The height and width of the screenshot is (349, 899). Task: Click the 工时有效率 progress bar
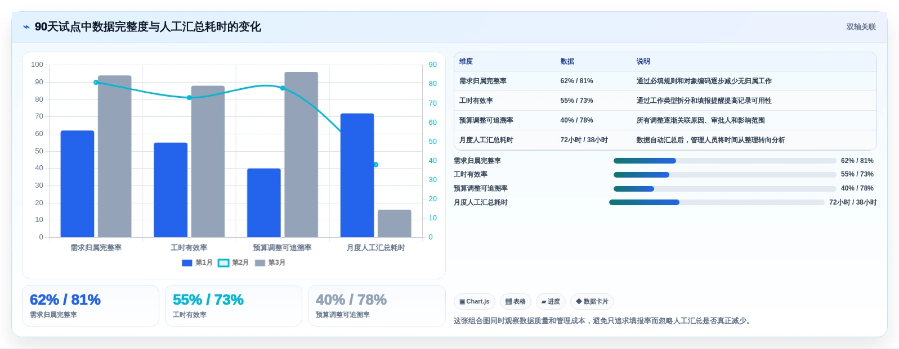click(724, 175)
